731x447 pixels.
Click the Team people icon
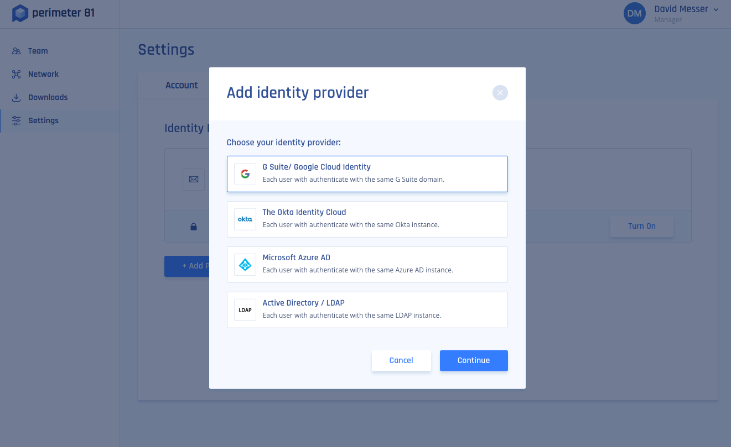(x=16, y=51)
